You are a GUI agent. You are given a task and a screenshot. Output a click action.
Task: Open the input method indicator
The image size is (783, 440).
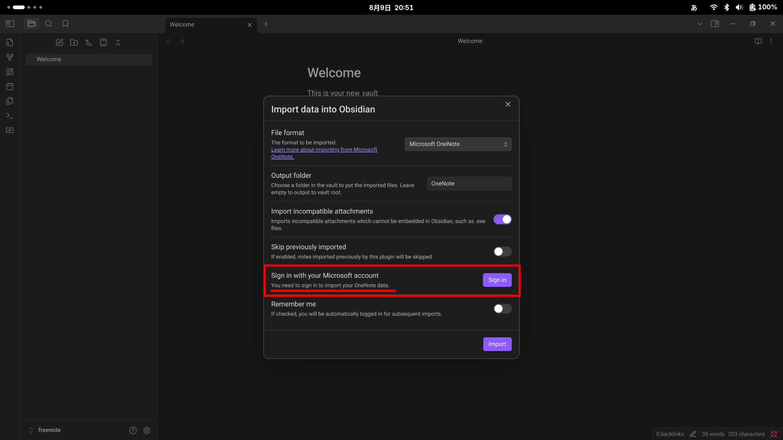[694, 8]
